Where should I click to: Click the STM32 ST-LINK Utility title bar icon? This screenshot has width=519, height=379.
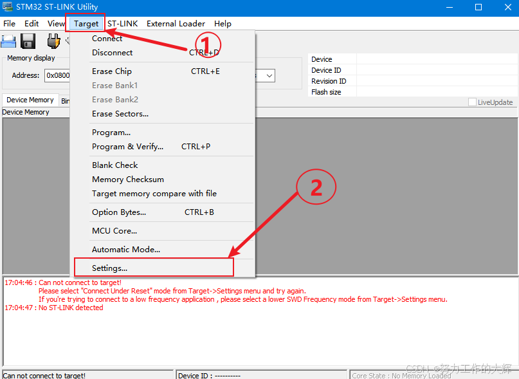coord(7,6)
